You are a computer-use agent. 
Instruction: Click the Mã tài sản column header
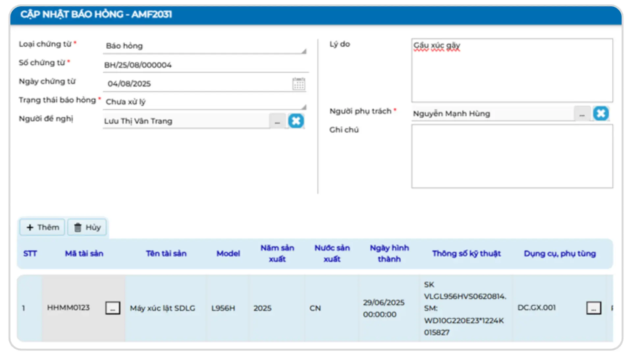click(x=84, y=254)
